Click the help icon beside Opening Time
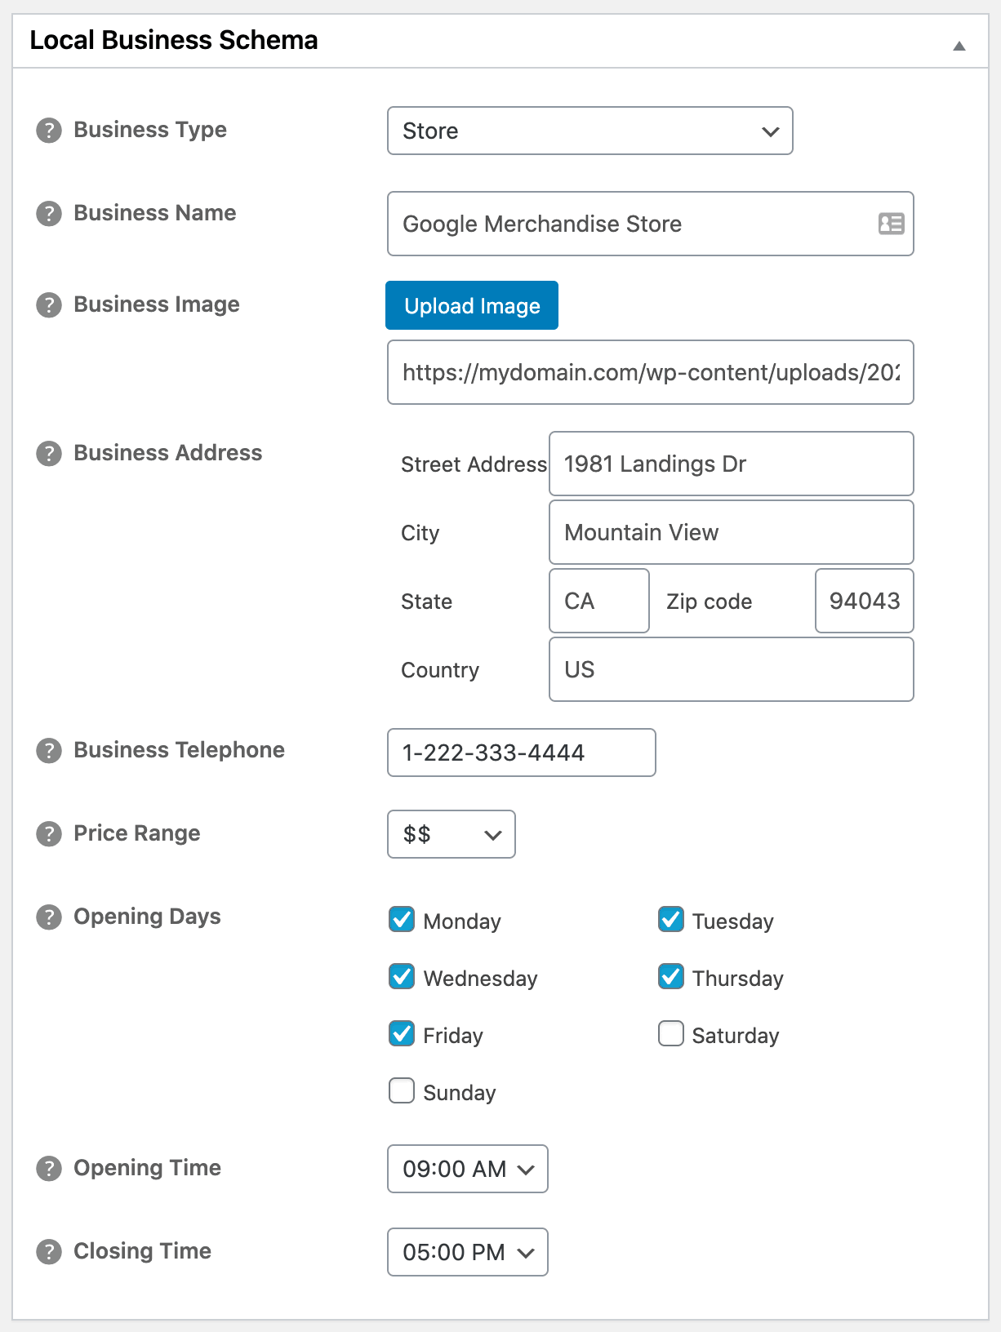 [49, 1169]
